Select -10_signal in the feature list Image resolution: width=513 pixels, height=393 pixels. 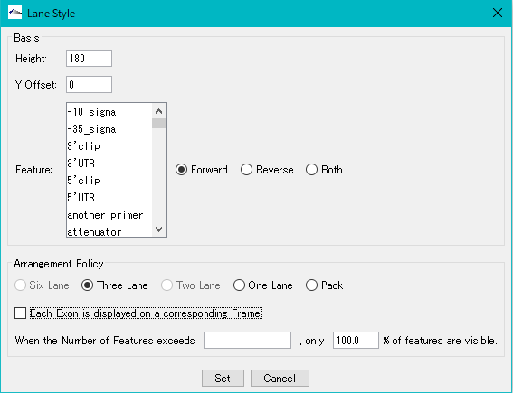pos(109,112)
